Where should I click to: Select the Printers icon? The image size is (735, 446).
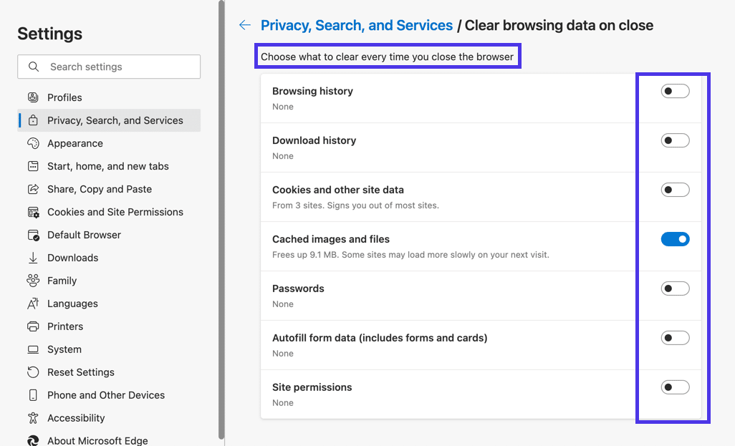point(32,326)
